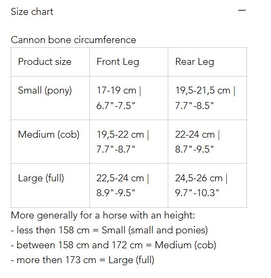Click the 22-24 cm rear leg cell
The width and height of the screenshot is (271, 278).
[207, 142]
